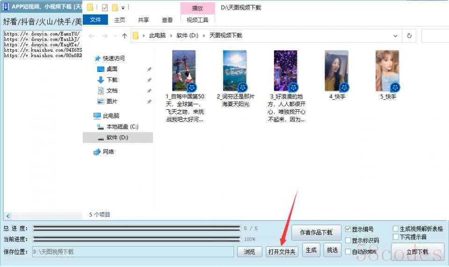The width and height of the screenshot is (449, 267).
Task: Click the properties checkmark quick-access icon
Action: click(x=105, y=7)
